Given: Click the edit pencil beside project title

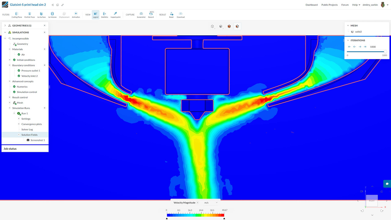Looking at the screenshot, I should point(62,5).
